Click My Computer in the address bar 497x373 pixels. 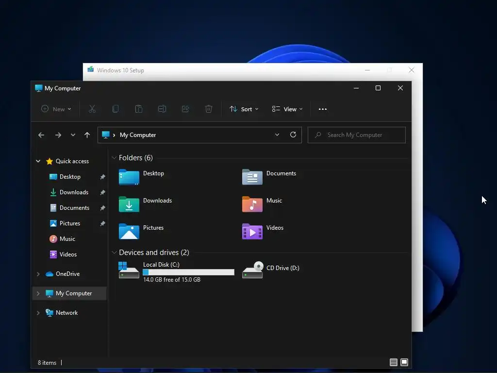138,135
